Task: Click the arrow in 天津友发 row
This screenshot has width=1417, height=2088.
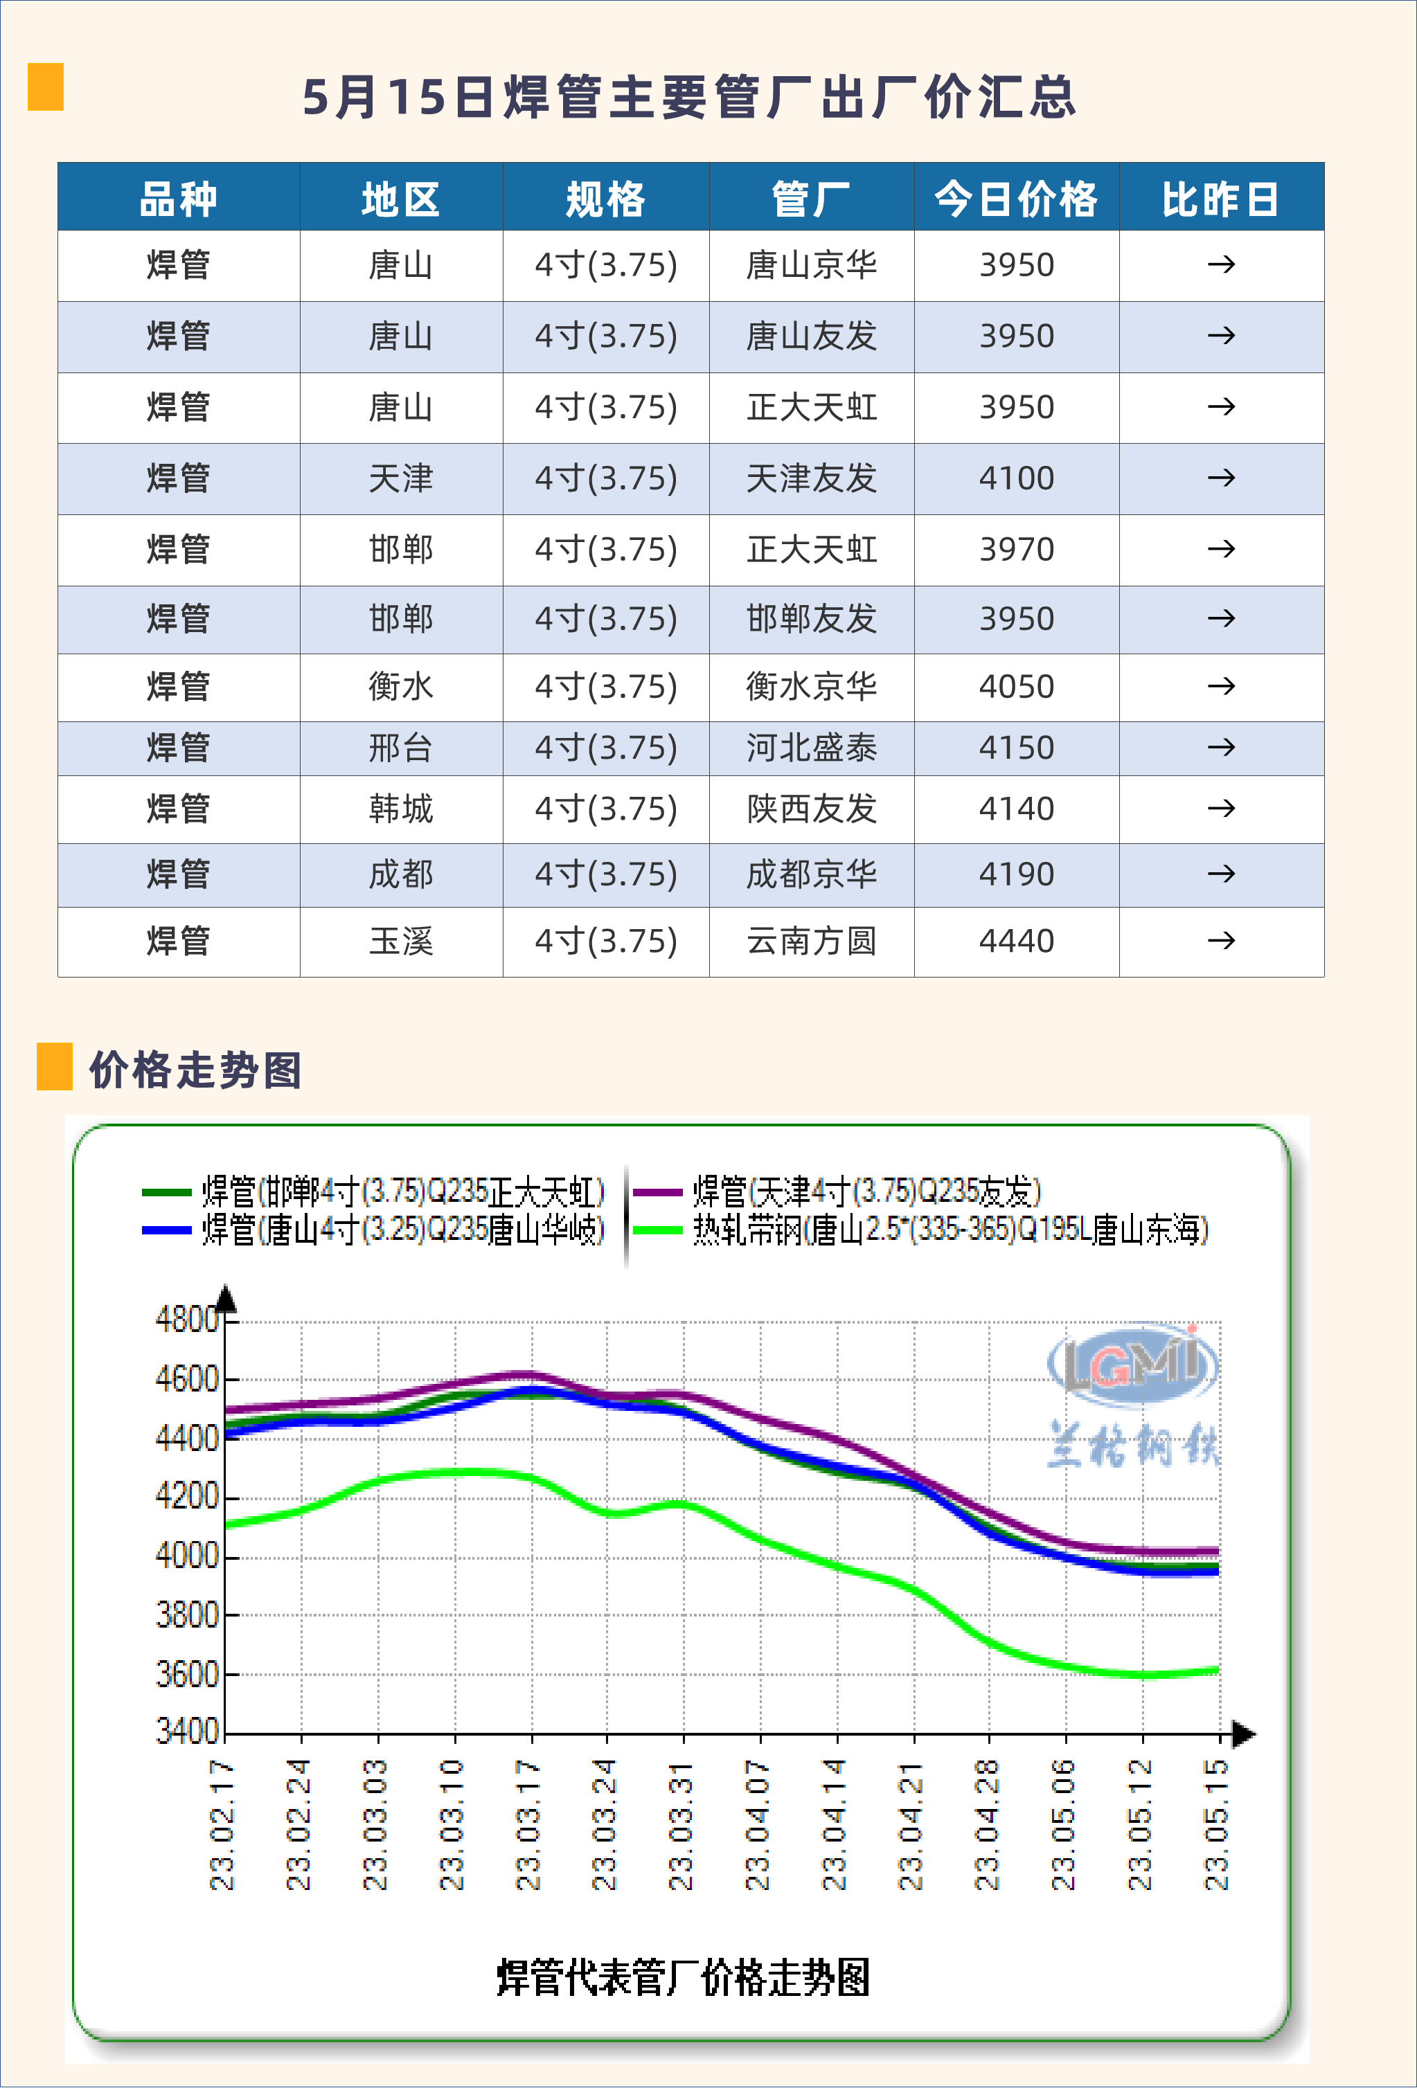Action: click(x=1220, y=478)
